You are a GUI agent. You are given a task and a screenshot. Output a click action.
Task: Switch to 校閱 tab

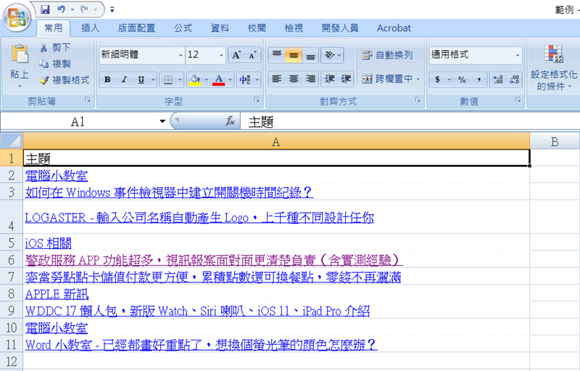[257, 28]
